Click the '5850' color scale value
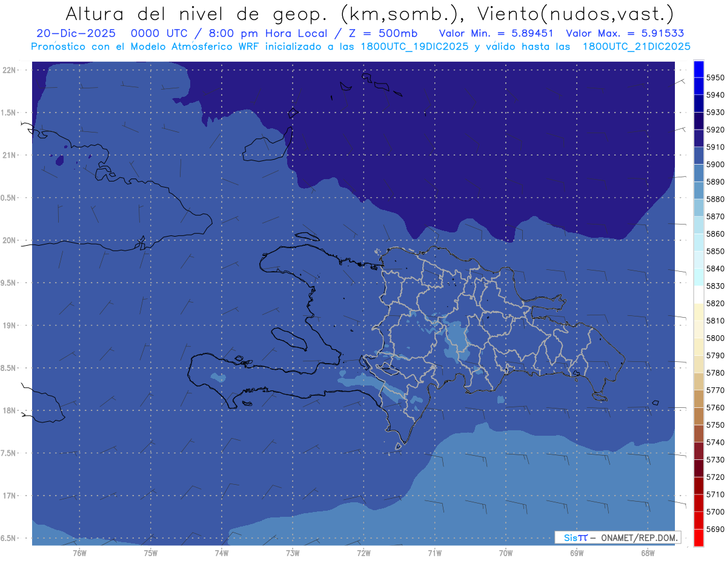This screenshot has width=727, height=561. pos(715,251)
